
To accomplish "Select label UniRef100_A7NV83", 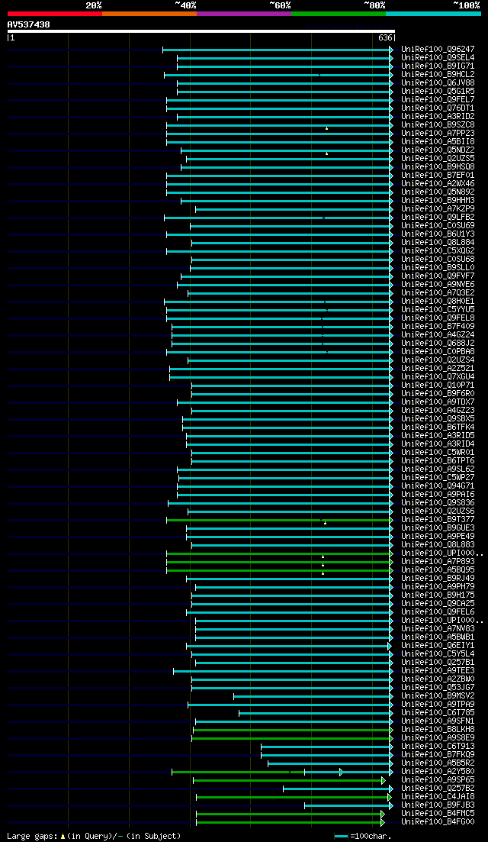I will [x=438, y=629].
